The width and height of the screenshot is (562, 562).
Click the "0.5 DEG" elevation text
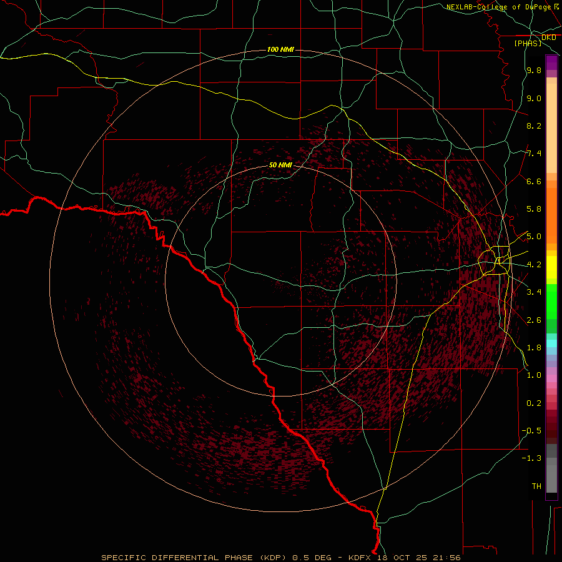[312, 558]
